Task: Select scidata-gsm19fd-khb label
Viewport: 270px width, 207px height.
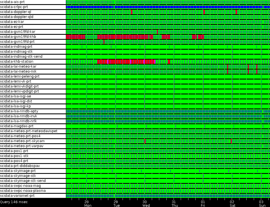Action: pyautogui.click(x=18, y=37)
